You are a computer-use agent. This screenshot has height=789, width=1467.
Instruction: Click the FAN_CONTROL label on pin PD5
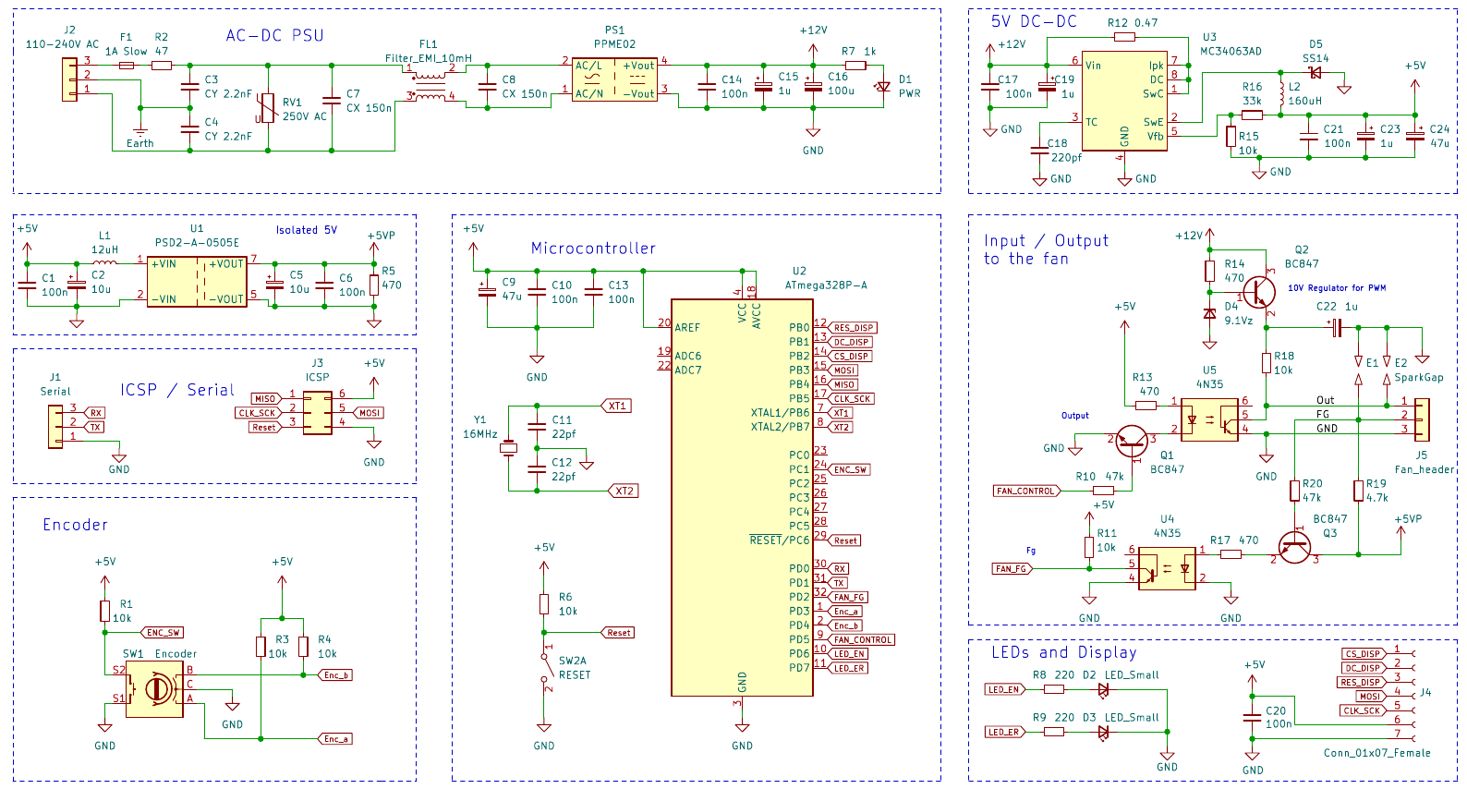pos(862,639)
